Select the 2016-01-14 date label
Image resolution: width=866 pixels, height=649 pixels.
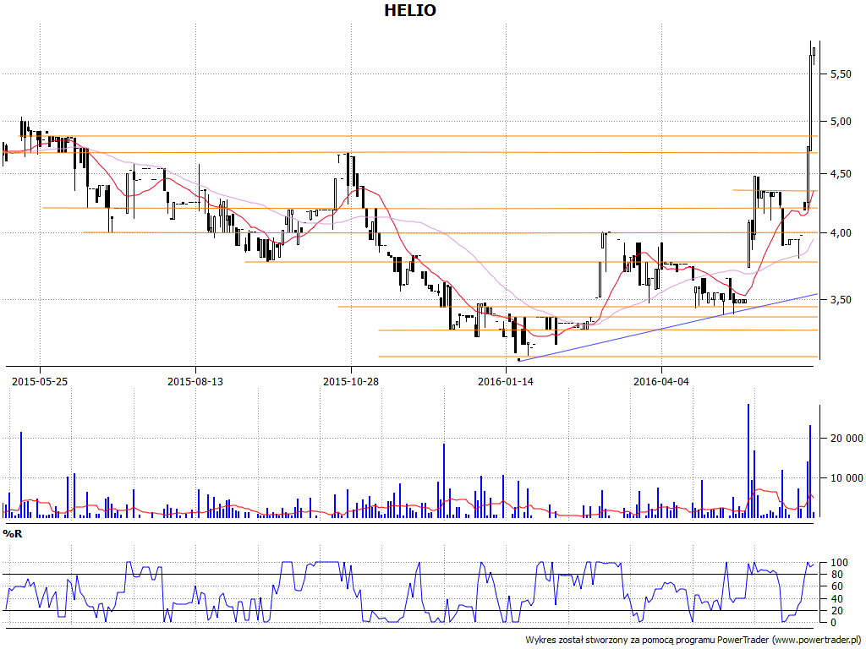click(x=506, y=381)
